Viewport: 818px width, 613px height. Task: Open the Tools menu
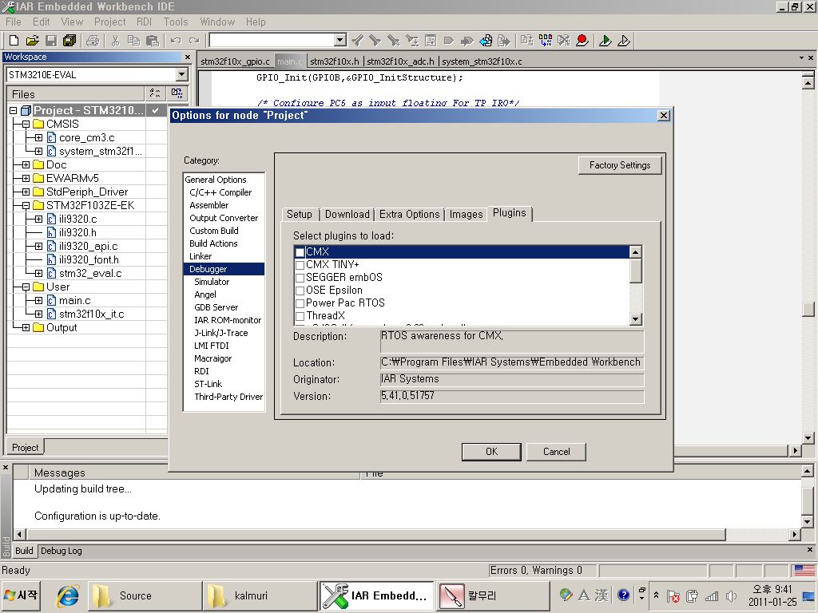[175, 22]
